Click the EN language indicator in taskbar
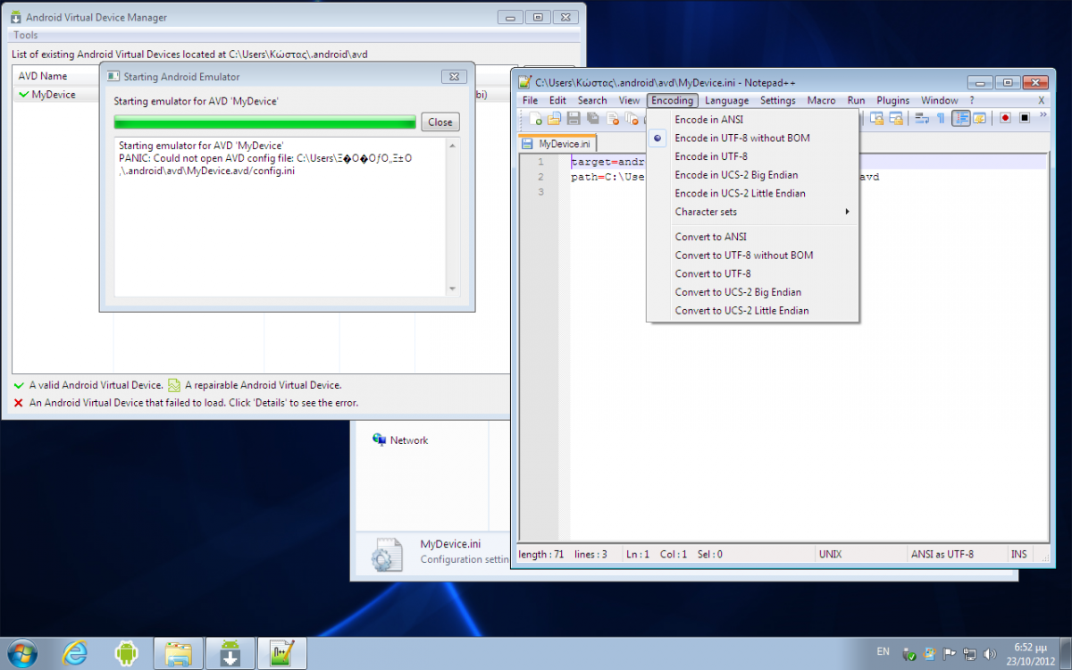This screenshot has height=670, width=1072. (x=883, y=651)
